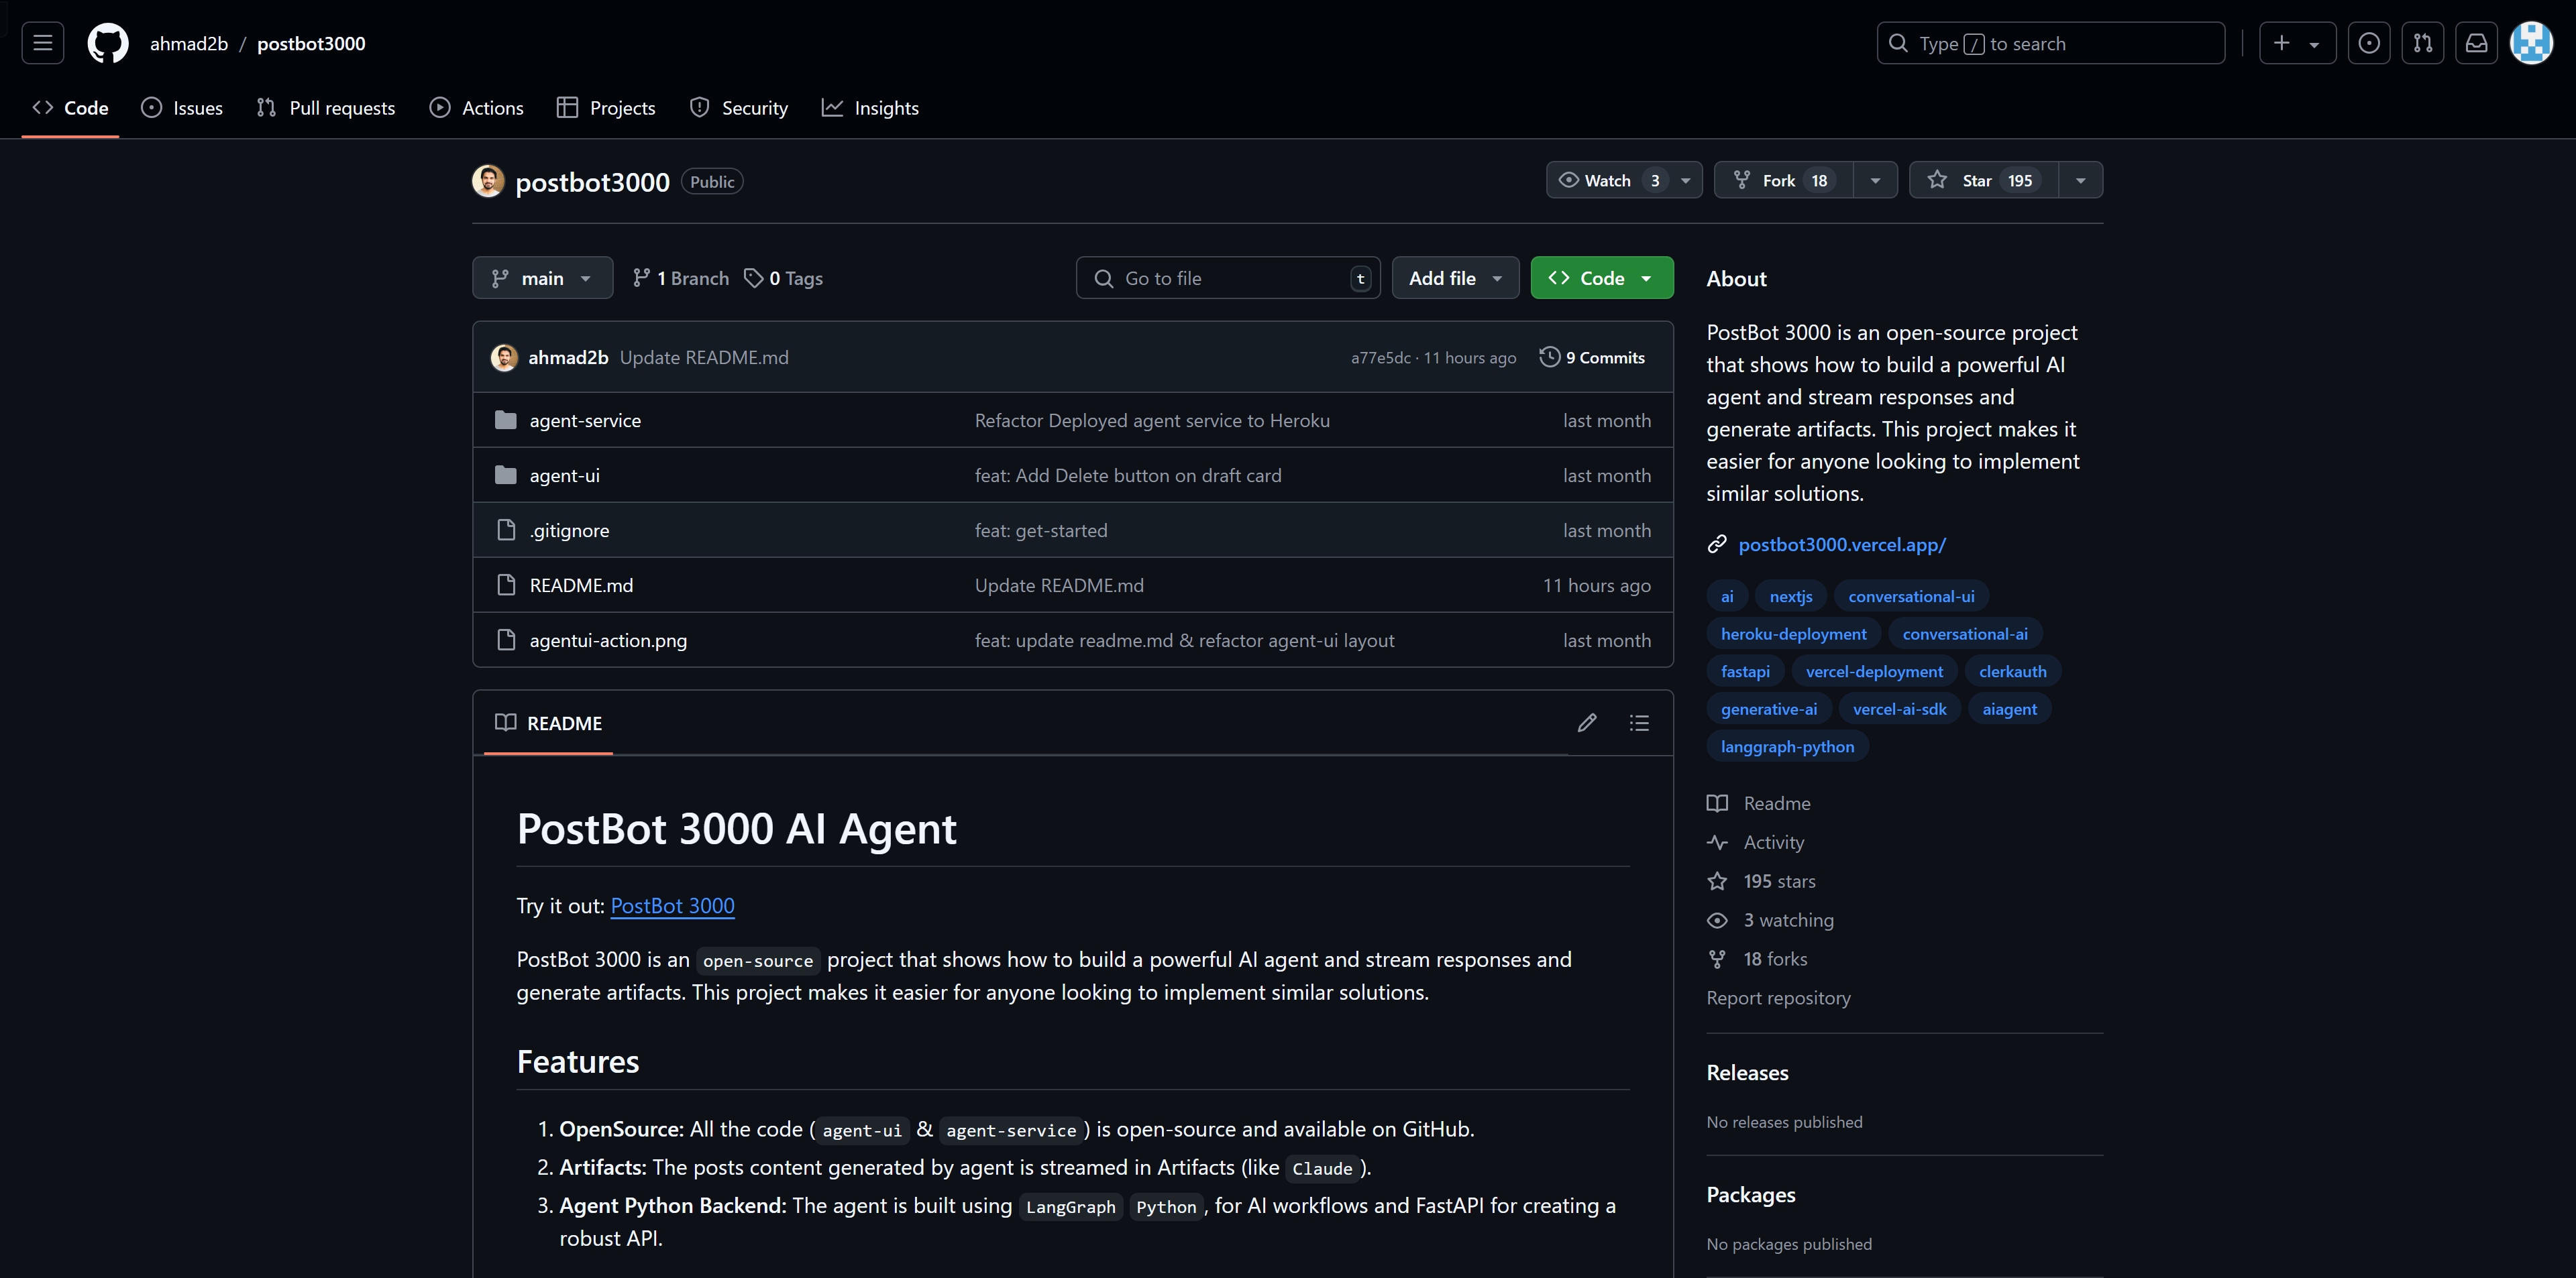
Task: Expand the main branch dropdown
Action: click(542, 278)
